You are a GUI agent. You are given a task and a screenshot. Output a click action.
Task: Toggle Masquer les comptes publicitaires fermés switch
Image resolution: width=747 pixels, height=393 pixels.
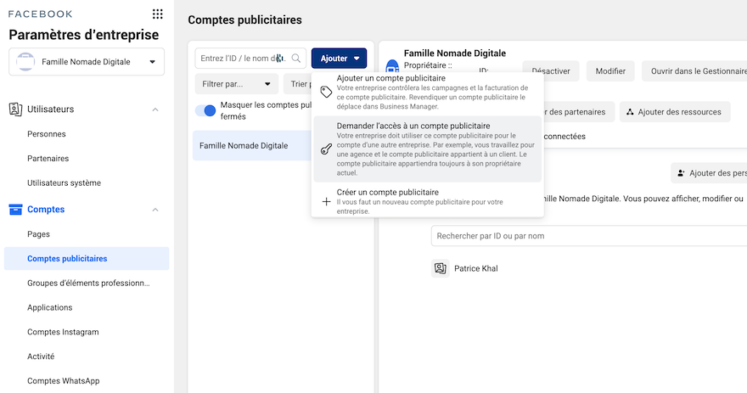(x=205, y=110)
